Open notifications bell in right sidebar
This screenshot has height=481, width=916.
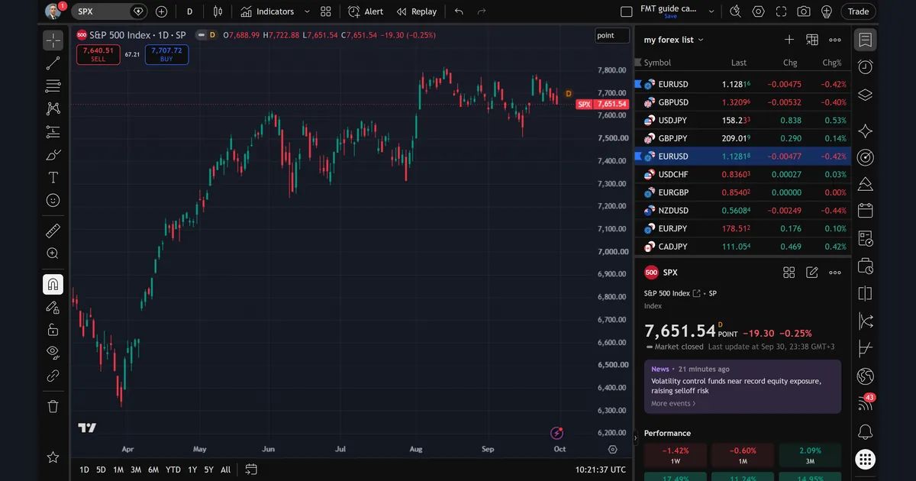(x=865, y=432)
